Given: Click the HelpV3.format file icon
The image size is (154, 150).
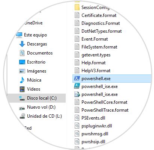Looking at the screenshot, I should (77, 71).
